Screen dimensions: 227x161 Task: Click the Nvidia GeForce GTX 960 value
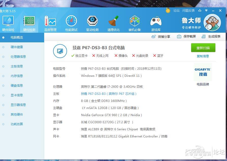(111, 115)
